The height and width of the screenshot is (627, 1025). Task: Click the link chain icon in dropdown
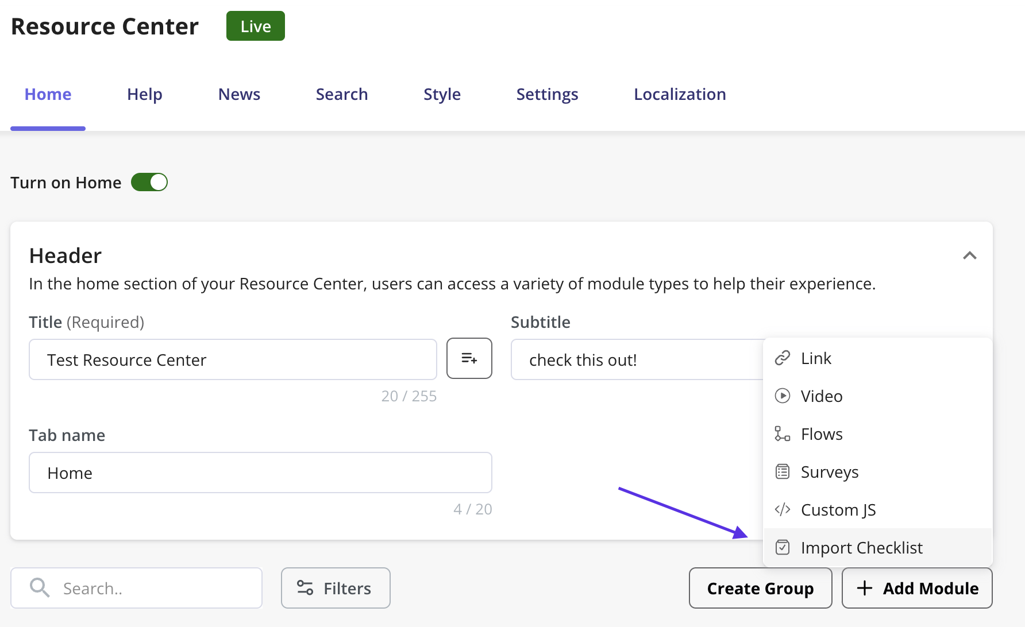(x=783, y=358)
